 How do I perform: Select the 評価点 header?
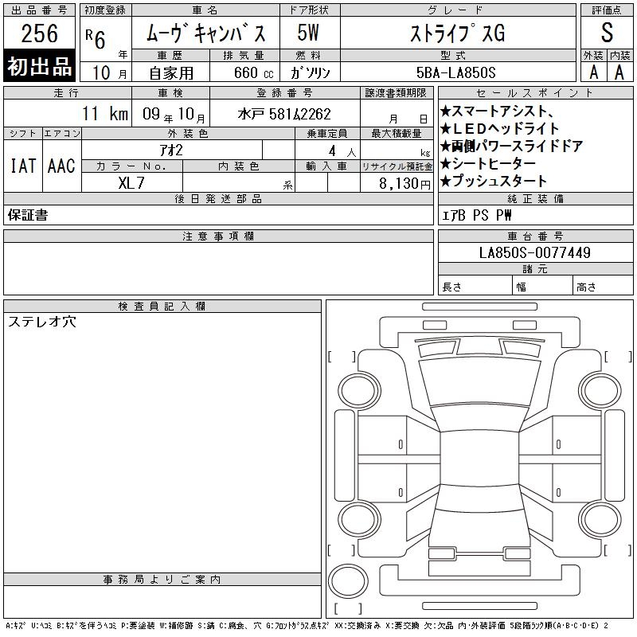[607, 10]
